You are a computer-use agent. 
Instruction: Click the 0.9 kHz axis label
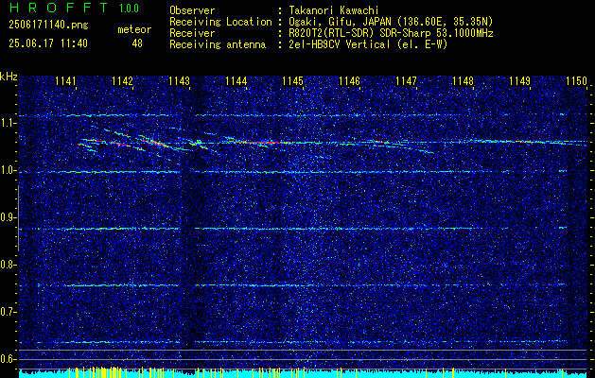click(8, 217)
